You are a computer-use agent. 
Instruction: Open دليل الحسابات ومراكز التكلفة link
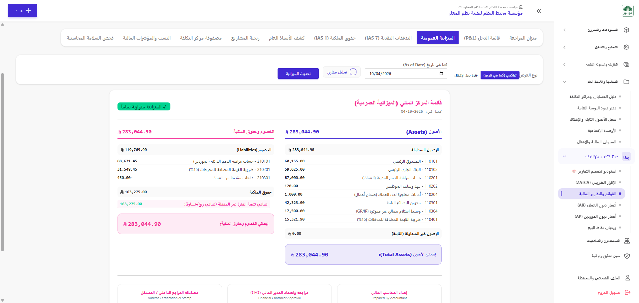593,97
